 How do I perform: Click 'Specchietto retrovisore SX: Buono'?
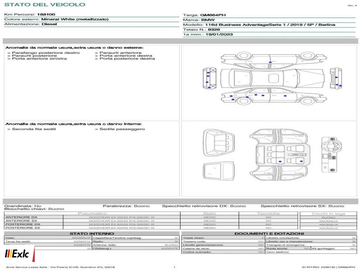click(x=302, y=206)
